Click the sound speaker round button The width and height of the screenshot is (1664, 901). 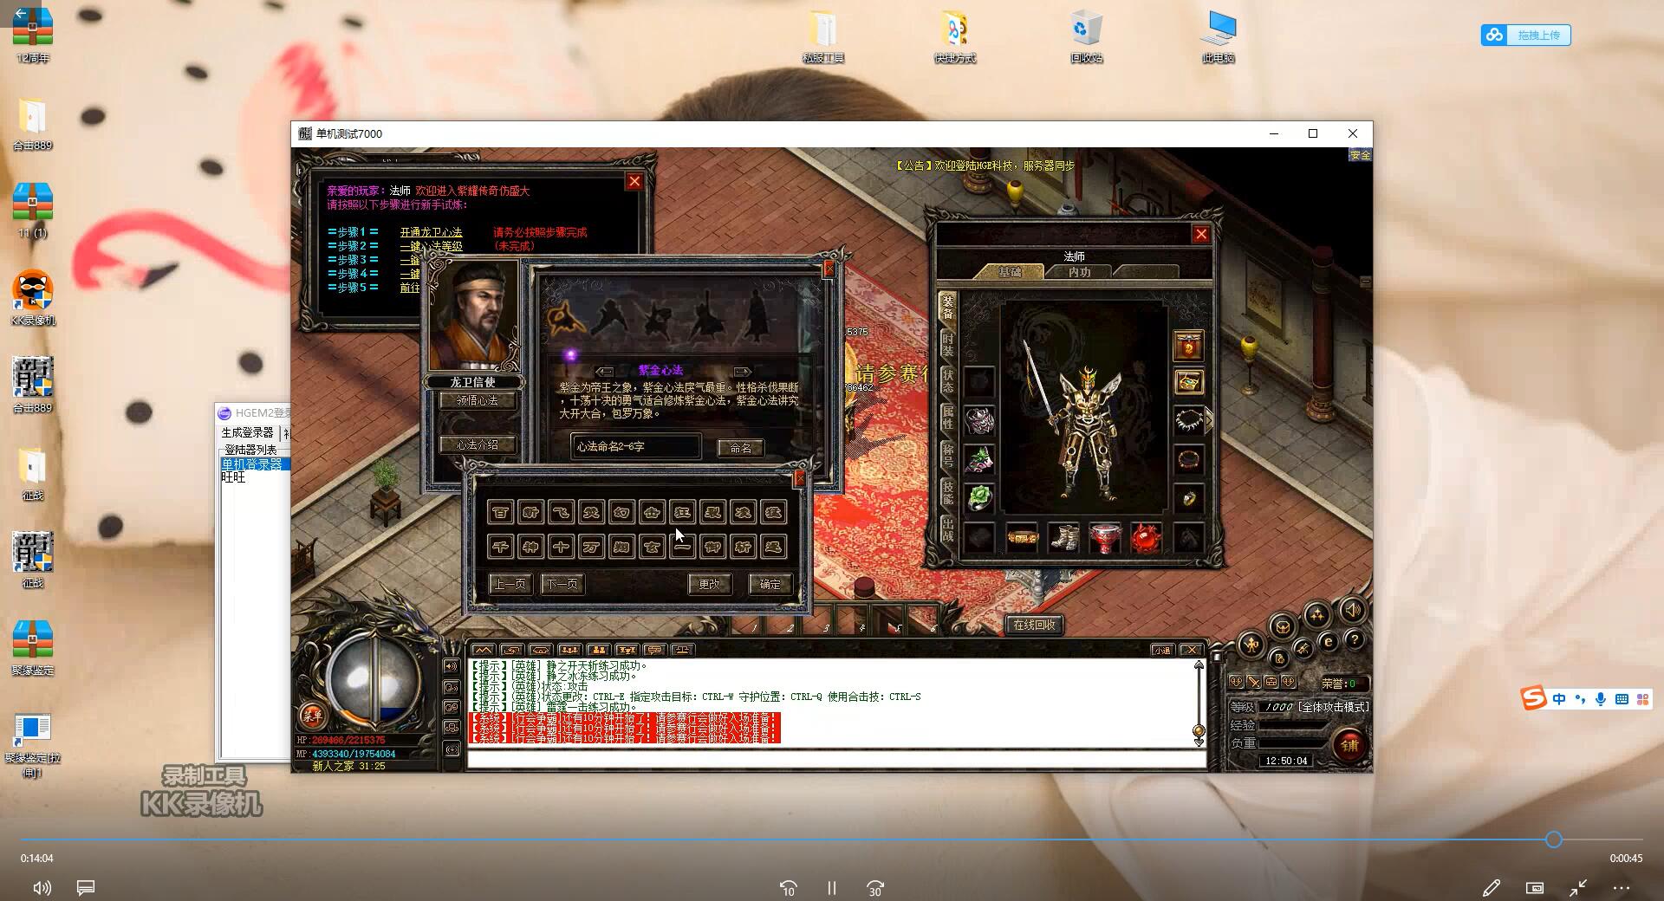pos(1352,610)
